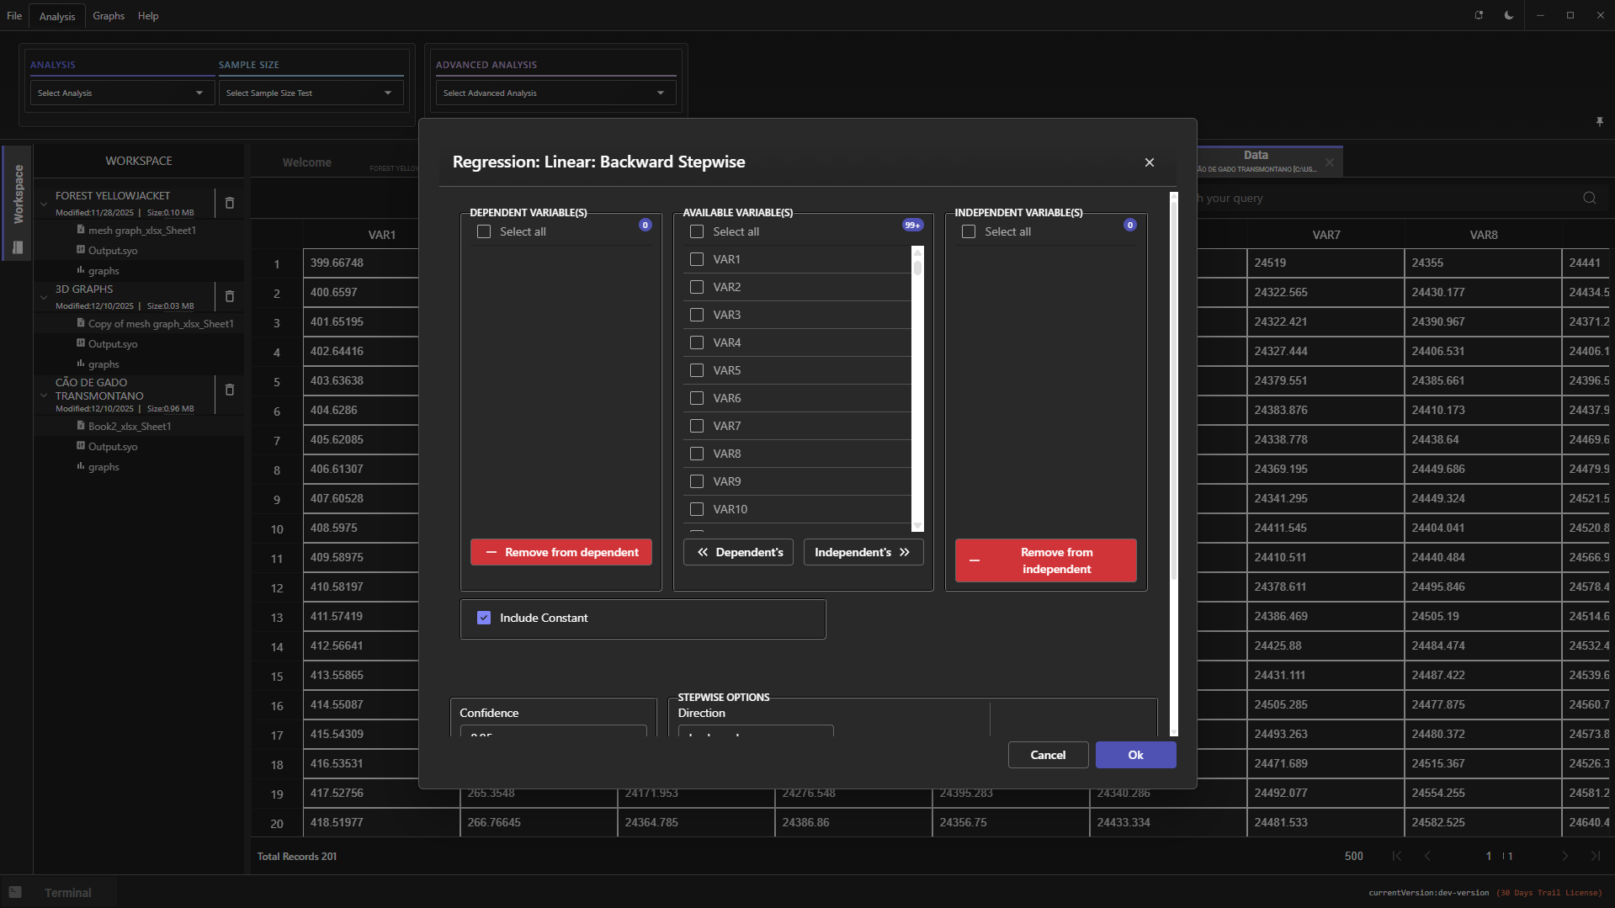
Task: Delete the CÃO DE GADO TRANSMONTANO project
Action: click(229, 390)
